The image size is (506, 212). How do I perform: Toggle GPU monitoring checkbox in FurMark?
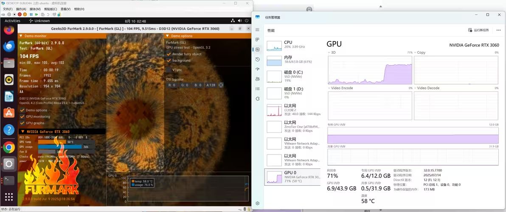point(22,116)
